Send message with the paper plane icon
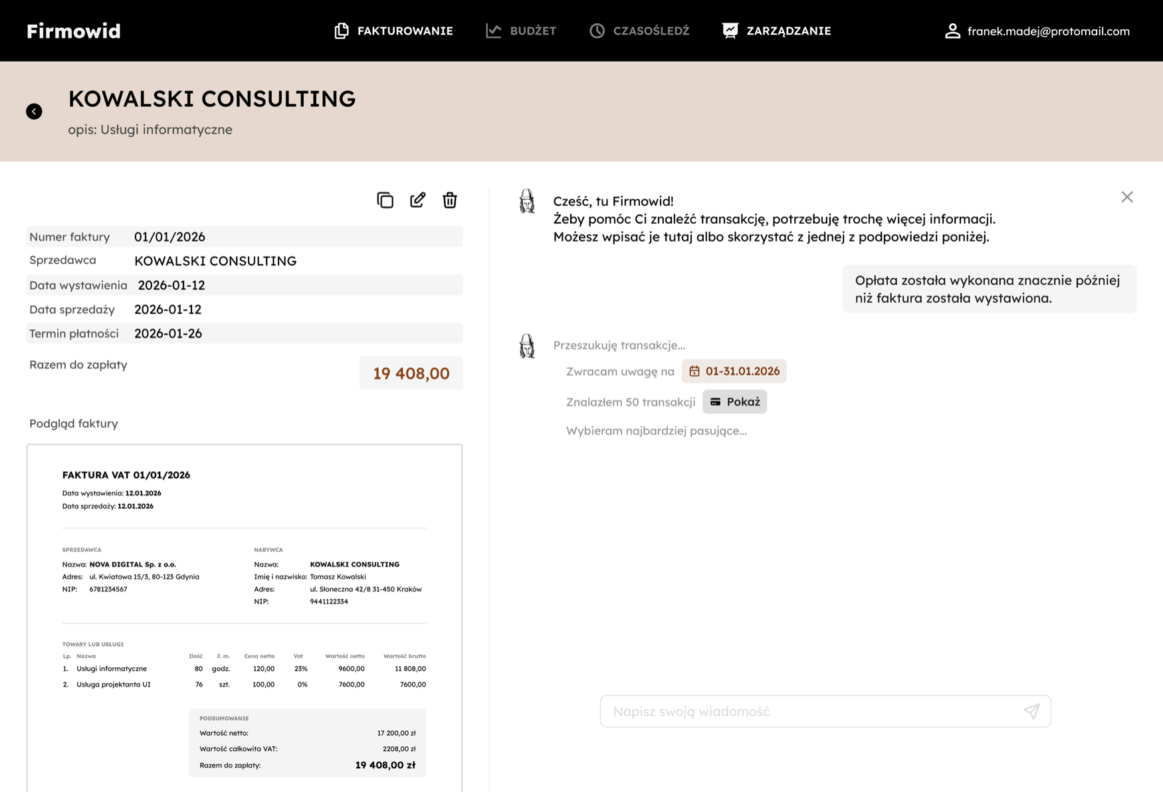This screenshot has width=1163, height=792. (1031, 711)
